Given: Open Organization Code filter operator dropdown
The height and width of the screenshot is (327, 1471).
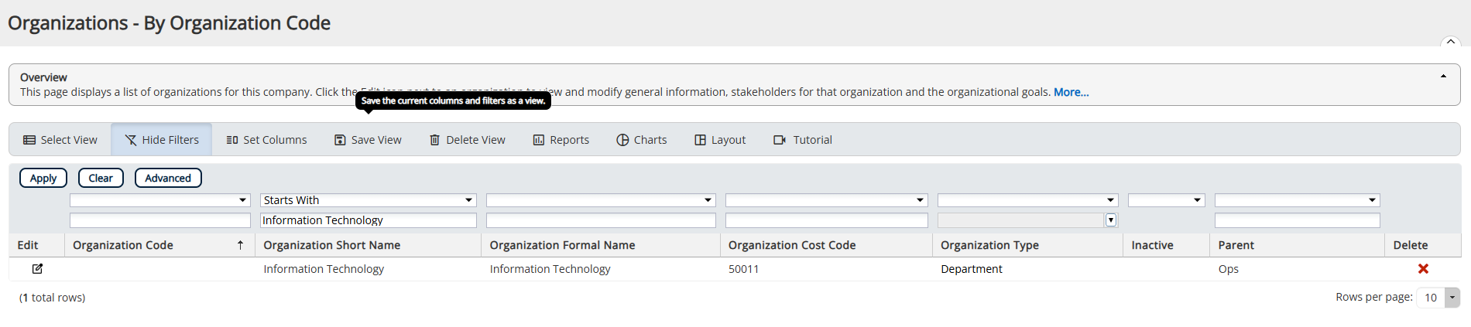Looking at the screenshot, I should (160, 200).
